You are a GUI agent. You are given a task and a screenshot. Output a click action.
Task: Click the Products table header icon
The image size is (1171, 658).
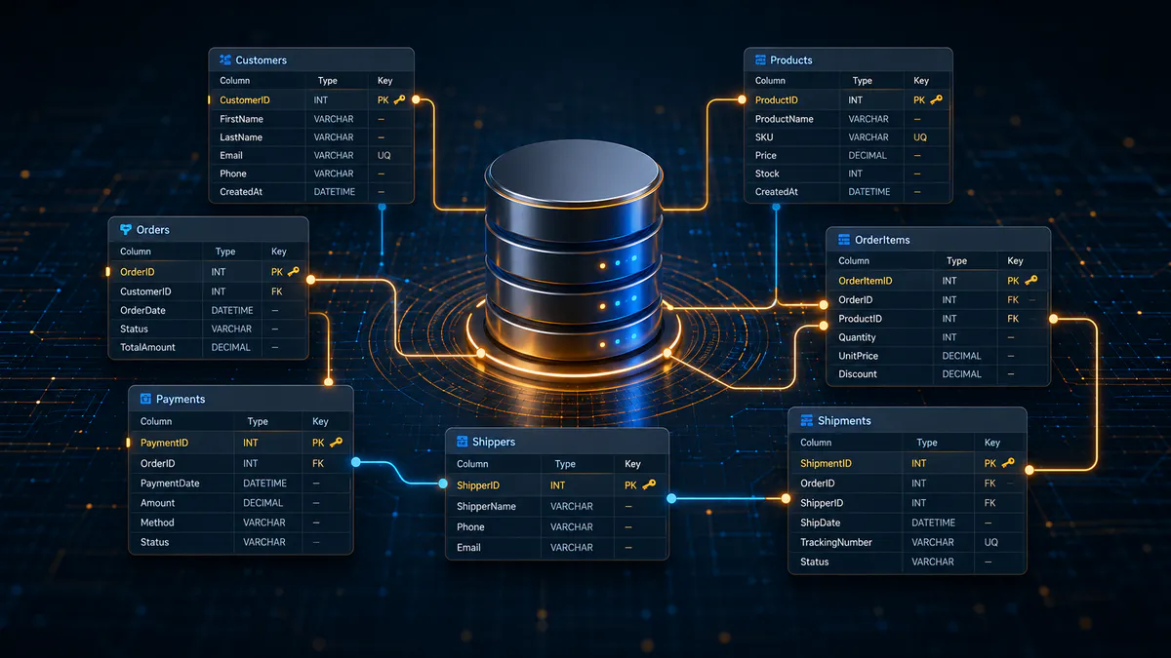point(759,59)
